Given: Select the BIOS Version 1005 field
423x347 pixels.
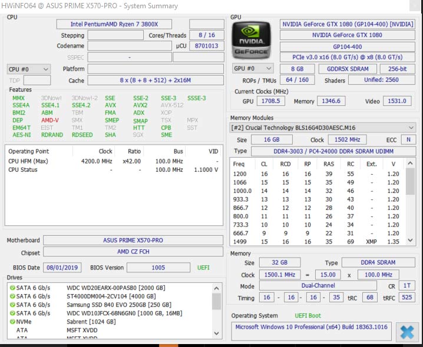Looking at the screenshot, I should pos(157,268).
